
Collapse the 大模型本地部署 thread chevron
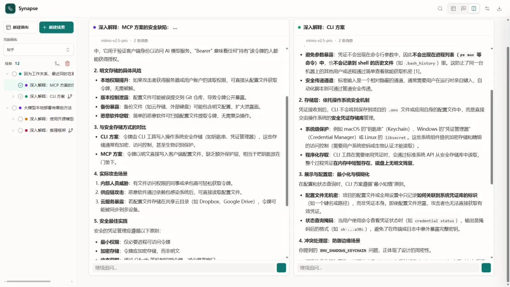7,108
